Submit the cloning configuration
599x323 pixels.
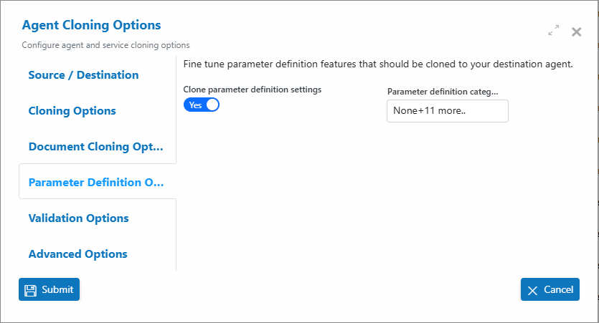49,289
